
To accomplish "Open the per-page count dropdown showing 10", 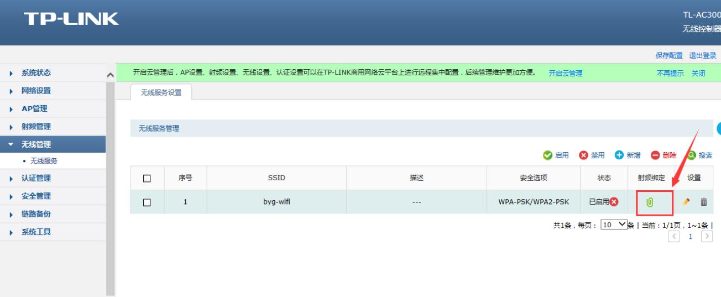I will (x=614, y=225).
